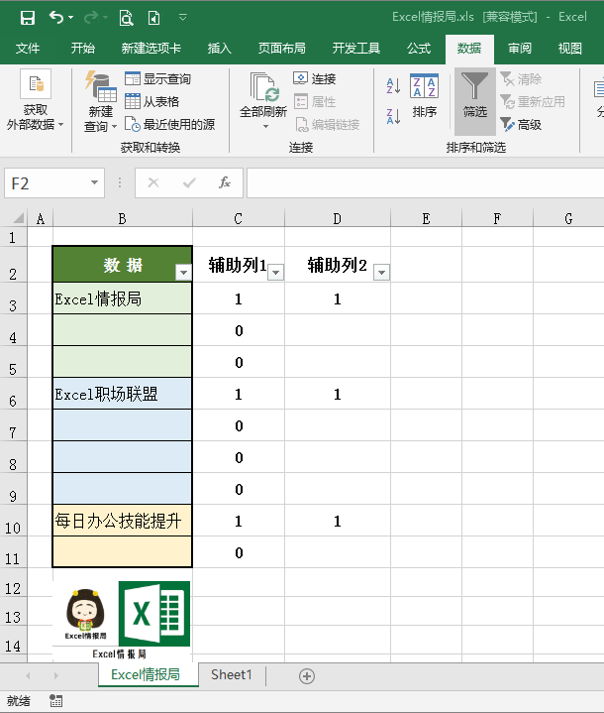The image size is (604, 713).
Task: Select row 6 header
Action: click(13, 394)
